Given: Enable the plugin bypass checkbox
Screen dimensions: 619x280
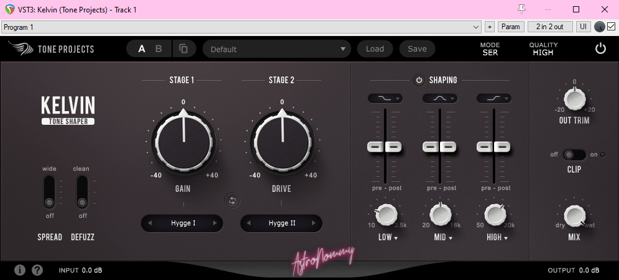Looking at the screenshot, I should (611, 27).
